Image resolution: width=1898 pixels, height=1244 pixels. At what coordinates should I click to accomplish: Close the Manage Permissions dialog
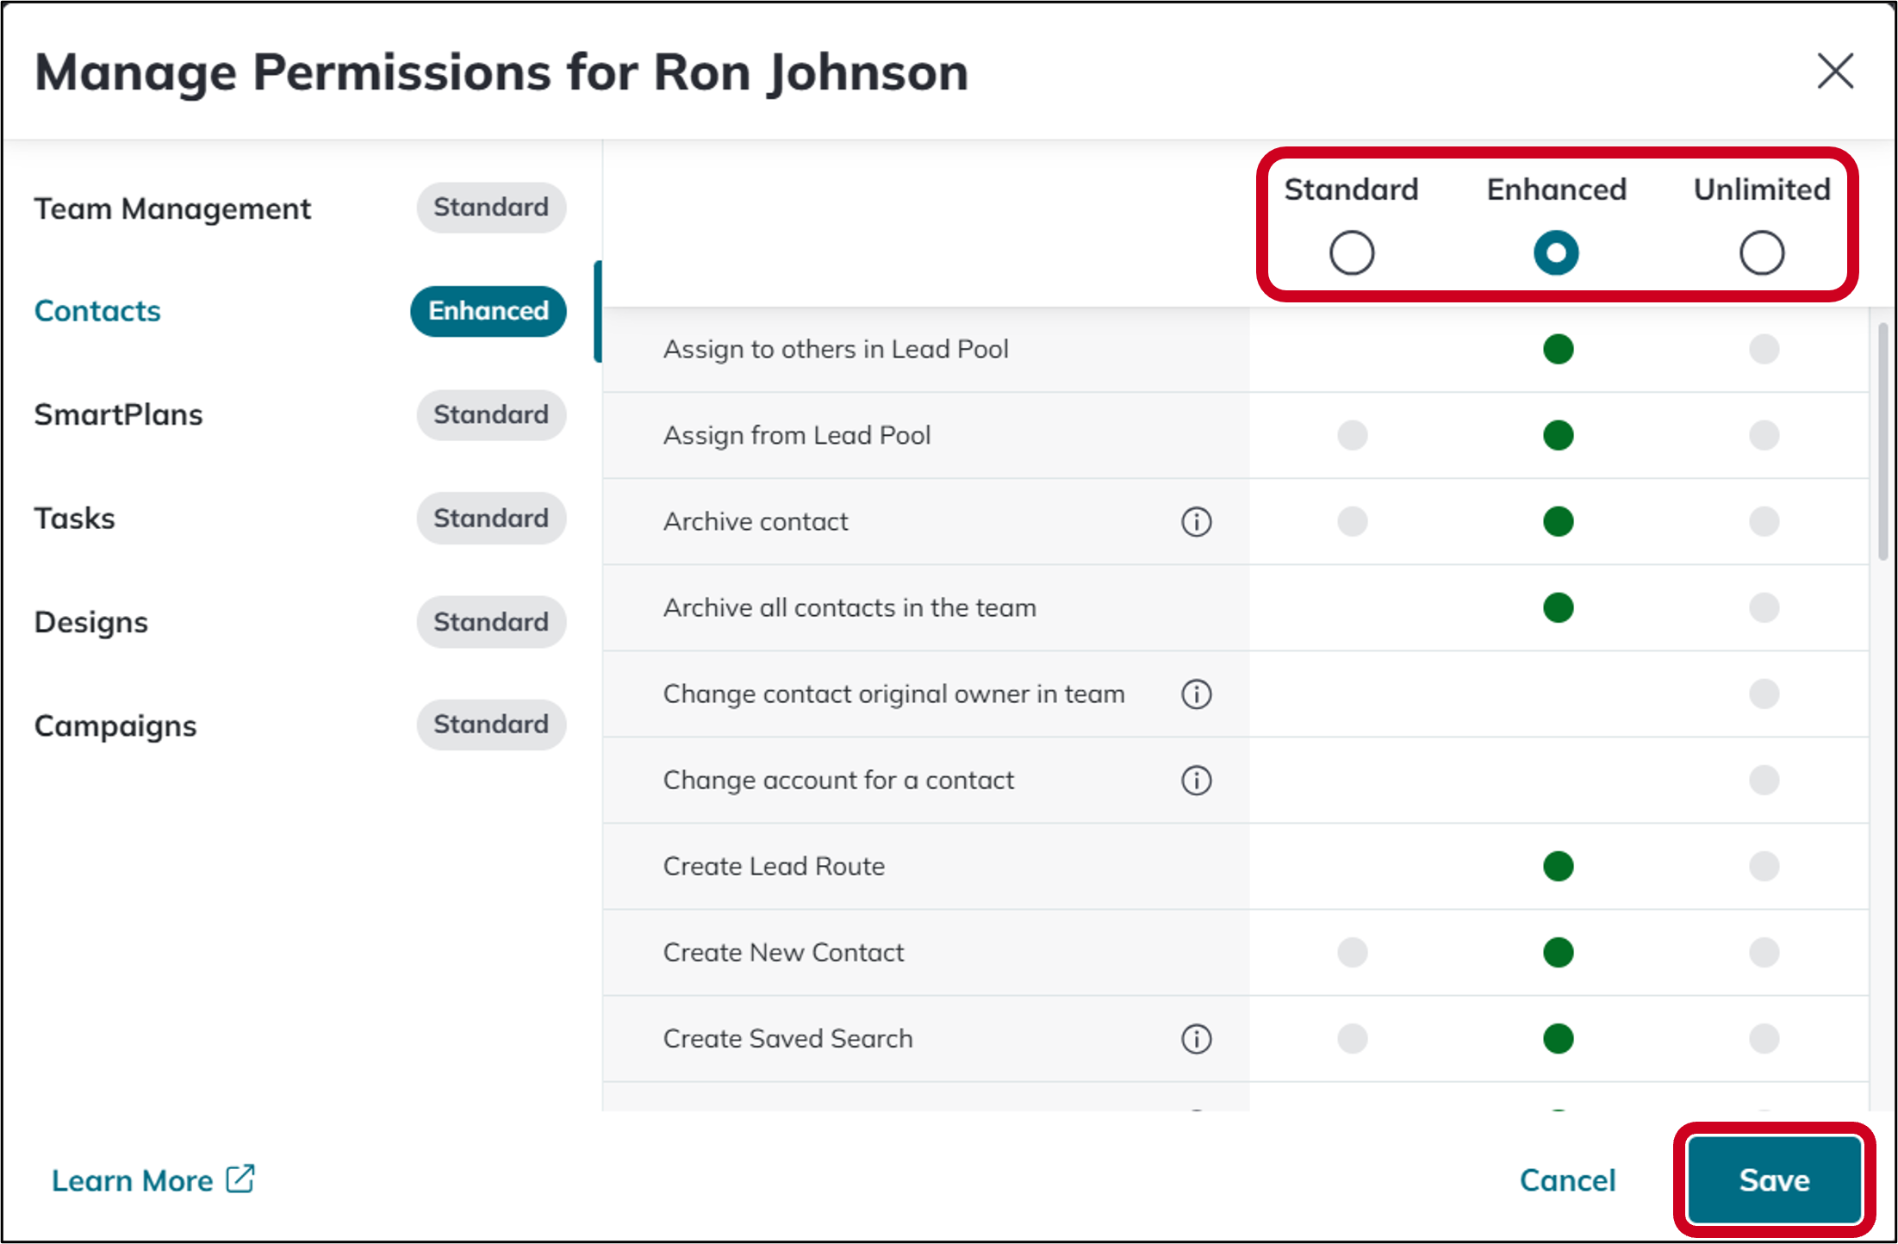pos(1834,71)
